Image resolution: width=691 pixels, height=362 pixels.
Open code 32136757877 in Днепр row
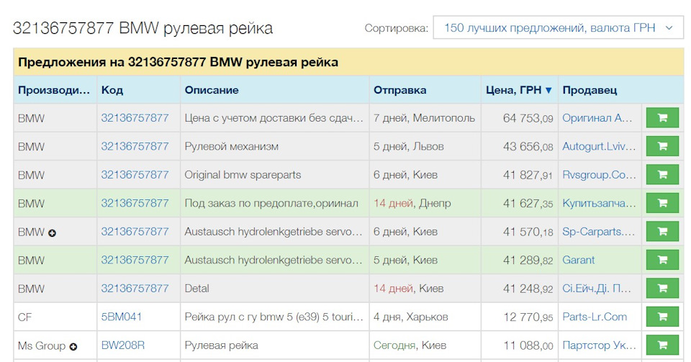(135, 203)
